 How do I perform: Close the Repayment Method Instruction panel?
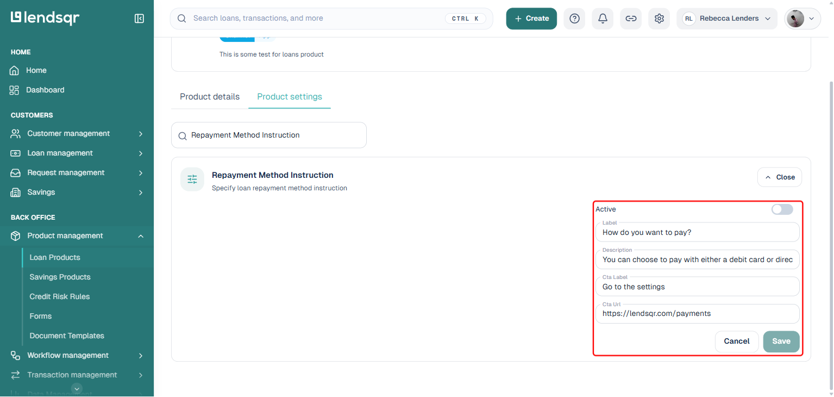780,177
